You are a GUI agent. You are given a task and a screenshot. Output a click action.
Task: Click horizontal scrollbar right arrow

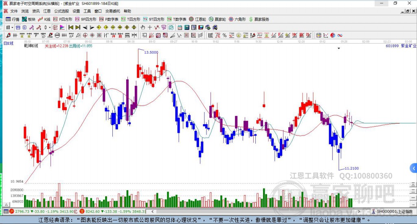click(x=359, y=211)
